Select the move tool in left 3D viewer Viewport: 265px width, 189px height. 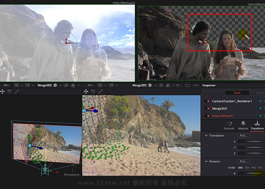[2, 92]
